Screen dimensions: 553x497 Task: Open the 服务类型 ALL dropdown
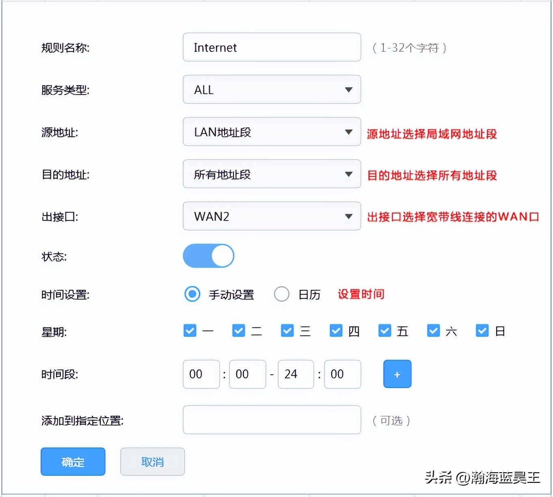tap(271, 89)
